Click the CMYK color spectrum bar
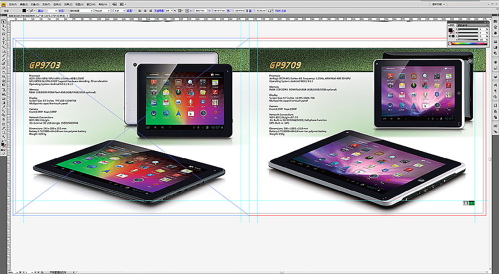 (470, 44)
